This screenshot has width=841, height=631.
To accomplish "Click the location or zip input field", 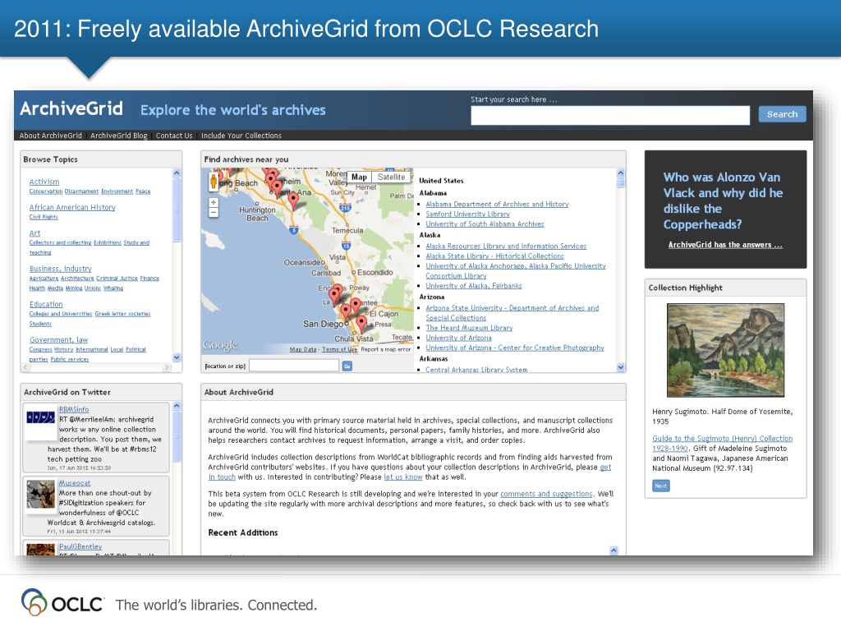I will pyautogui.click(x=294, y=366).
